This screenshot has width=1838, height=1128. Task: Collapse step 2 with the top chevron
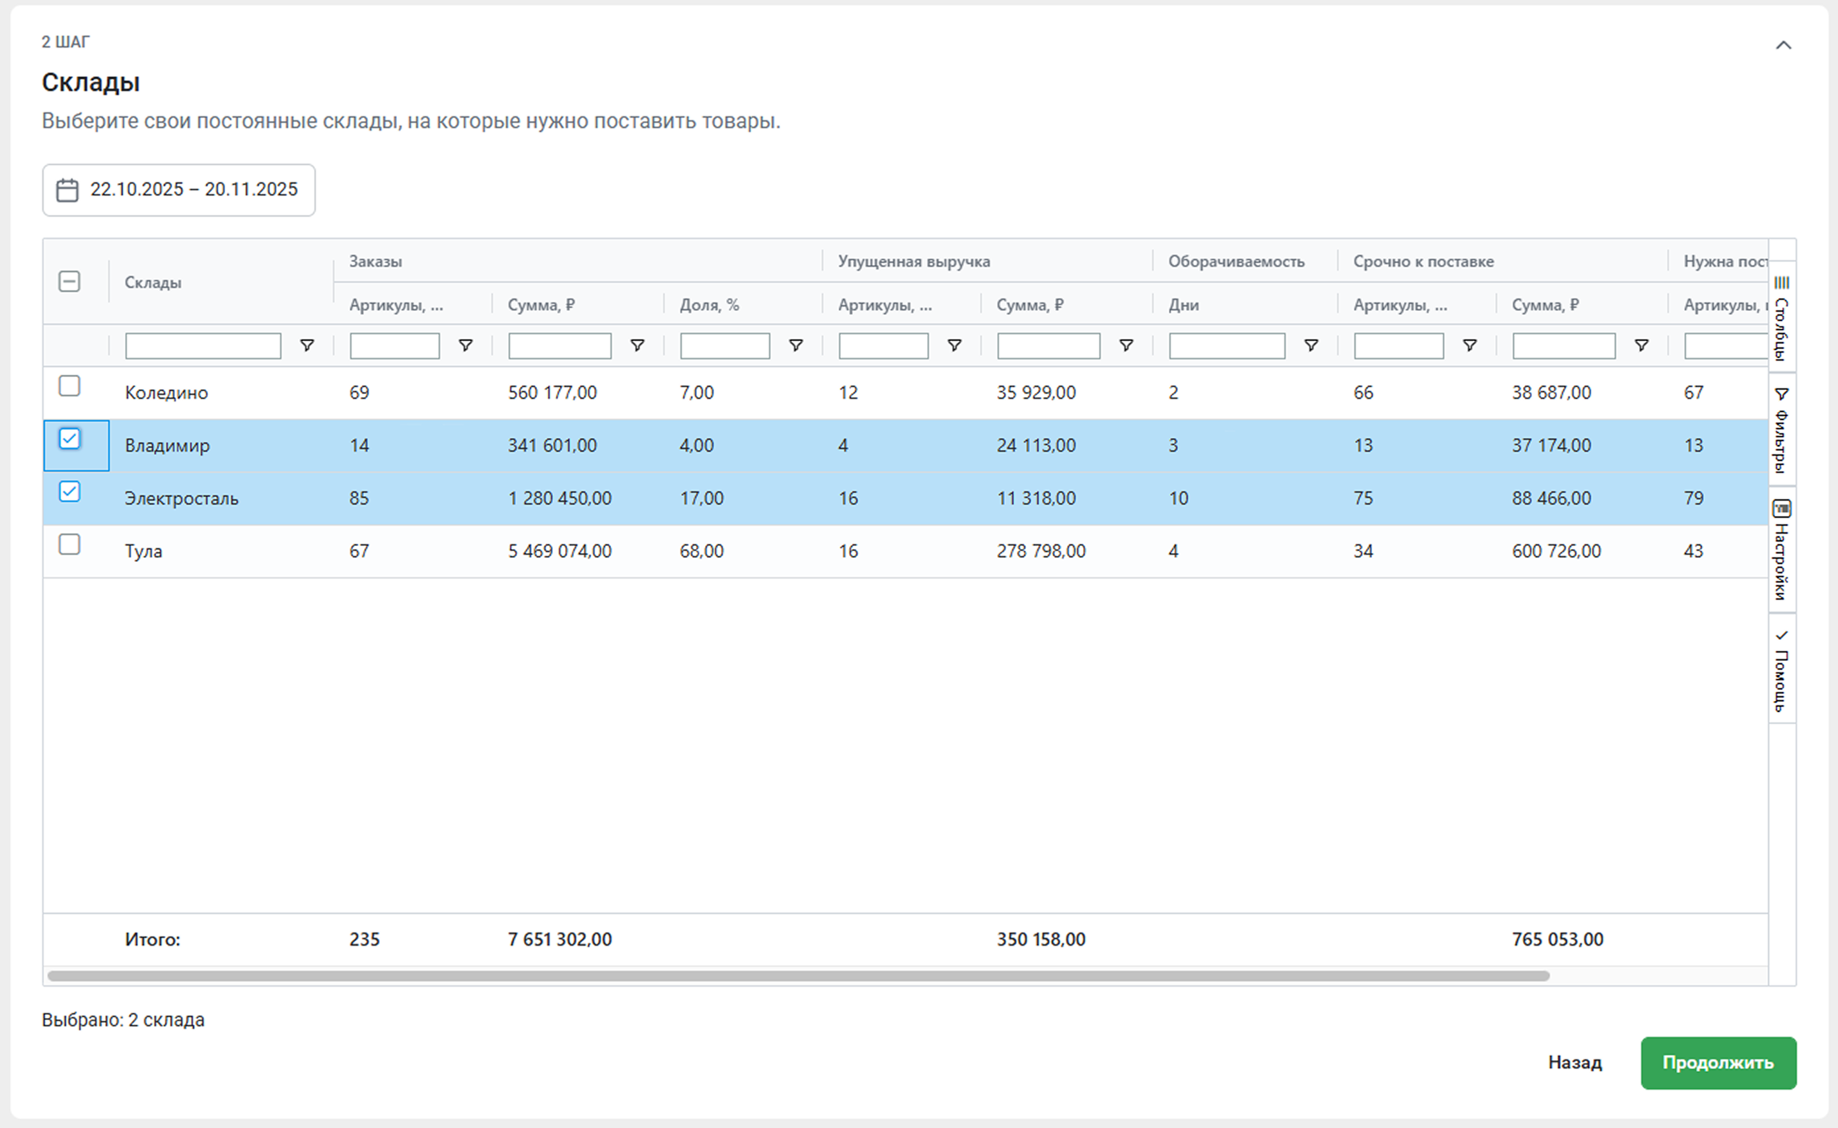tap(1783, 46)
